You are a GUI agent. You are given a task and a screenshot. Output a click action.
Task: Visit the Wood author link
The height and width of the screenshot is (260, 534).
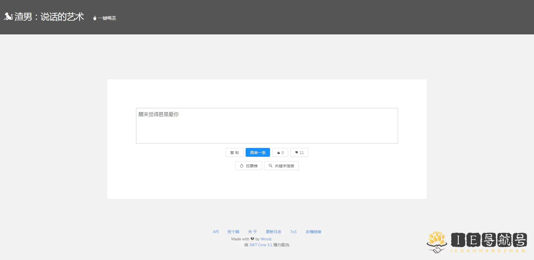click(x=266, y=239)
